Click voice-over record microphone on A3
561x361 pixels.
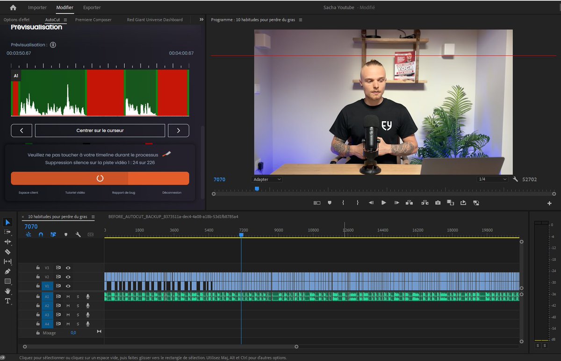click(x=87, y=315)
